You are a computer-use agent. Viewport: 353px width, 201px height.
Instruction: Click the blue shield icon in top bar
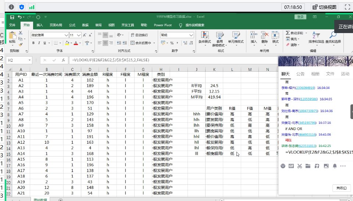click(x=22, y=7)
